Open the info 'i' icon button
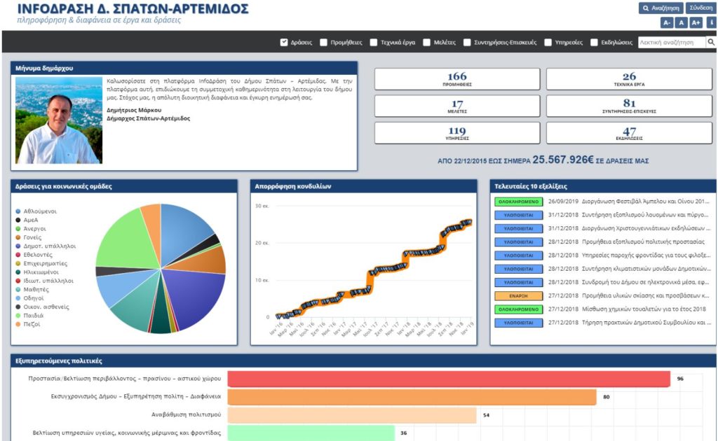Screen dimensions: 718x441 [711, 22]
